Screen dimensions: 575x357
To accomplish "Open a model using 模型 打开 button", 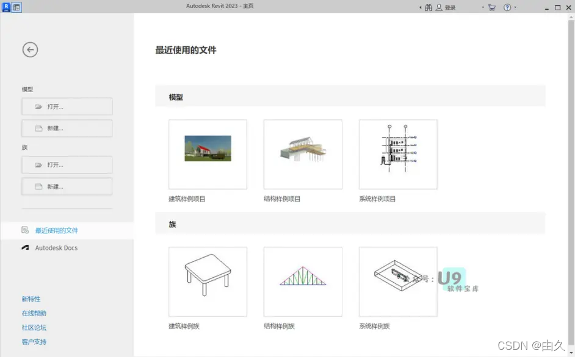I will (x=67, y=106).
